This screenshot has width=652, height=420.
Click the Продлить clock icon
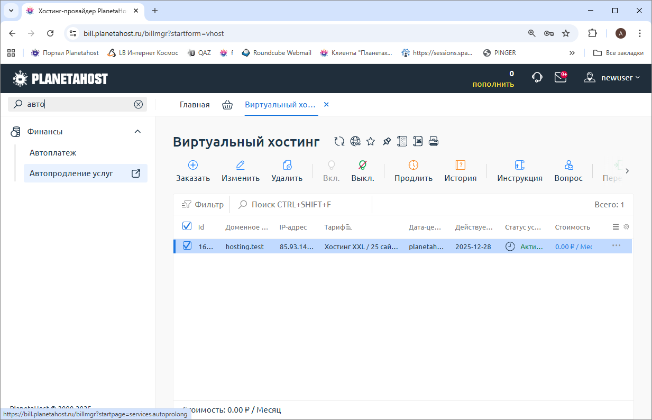pos(414,165)
